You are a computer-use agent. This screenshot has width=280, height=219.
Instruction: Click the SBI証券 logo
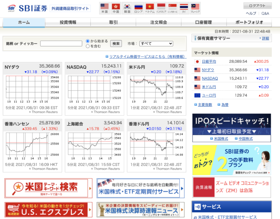pyautogui.click(x=27, y=8)
